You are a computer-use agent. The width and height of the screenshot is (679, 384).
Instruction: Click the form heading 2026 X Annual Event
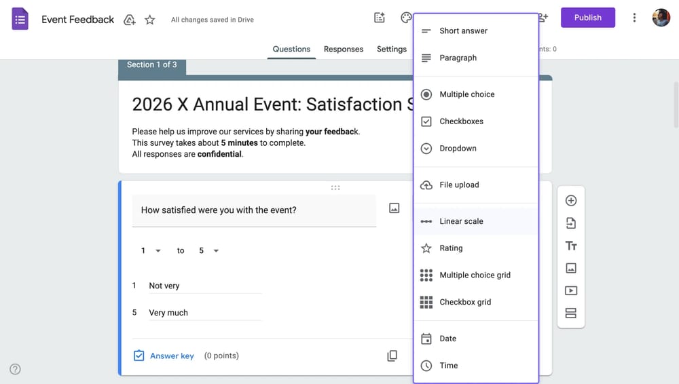(x=272, y=104)
